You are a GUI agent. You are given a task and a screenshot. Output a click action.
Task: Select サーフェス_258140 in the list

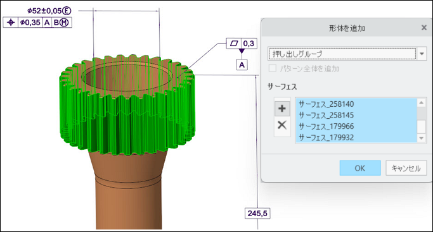point(356,104)
